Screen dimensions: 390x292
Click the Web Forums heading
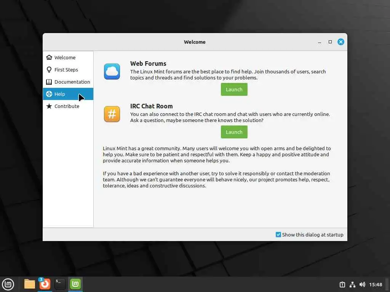148,63
